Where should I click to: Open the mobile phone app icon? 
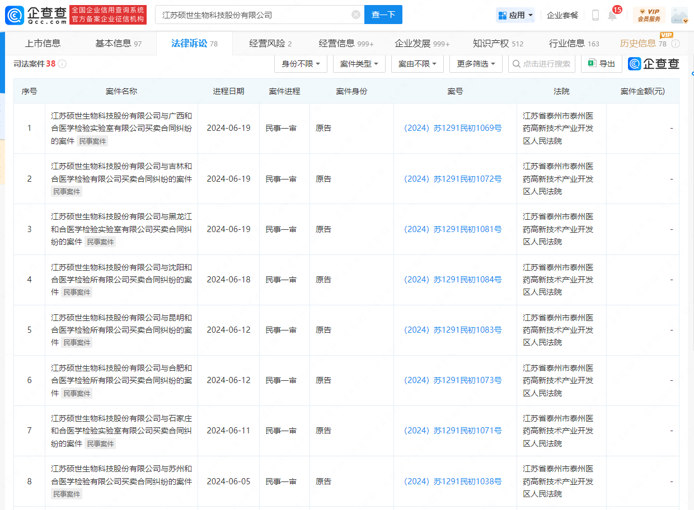595,15
